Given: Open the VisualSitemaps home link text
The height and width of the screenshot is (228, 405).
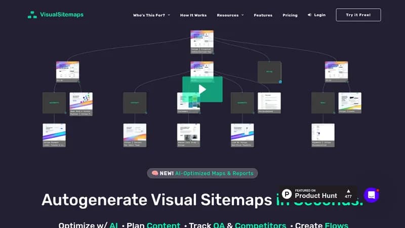Looking at the screenshot, I should (x=62, y=15).
